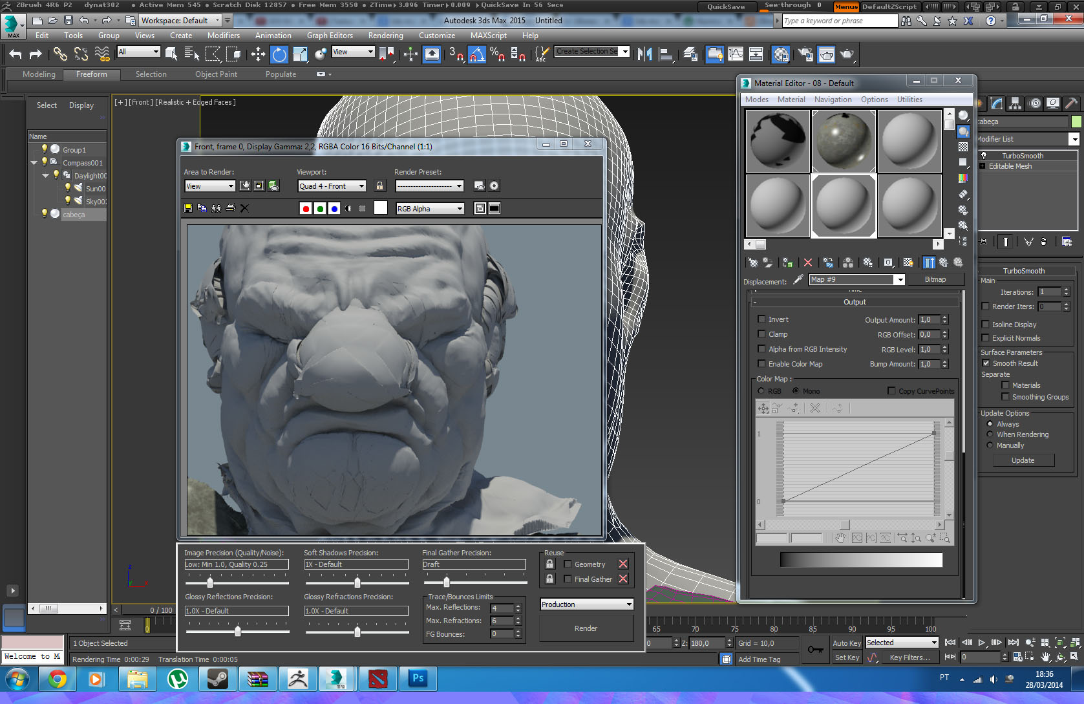Click the Align tool icon
The width and height of the screenshot is (1084, 704).
click(666, 54)
